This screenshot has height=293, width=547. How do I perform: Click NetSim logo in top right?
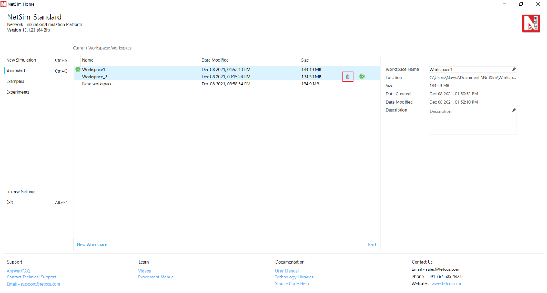[531, 23]
